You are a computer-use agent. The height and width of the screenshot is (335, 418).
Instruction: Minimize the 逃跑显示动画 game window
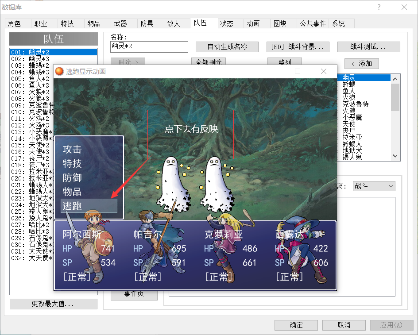point(272,71)
